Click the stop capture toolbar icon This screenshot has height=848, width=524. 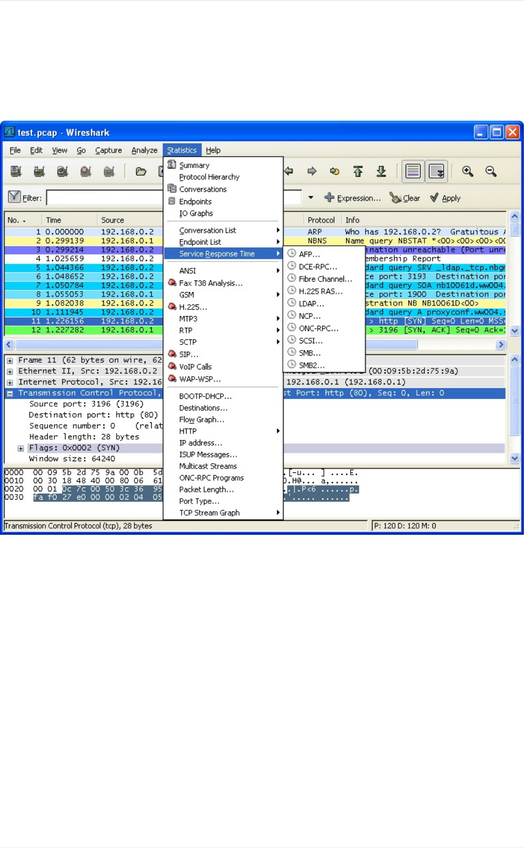pos(86,171)
